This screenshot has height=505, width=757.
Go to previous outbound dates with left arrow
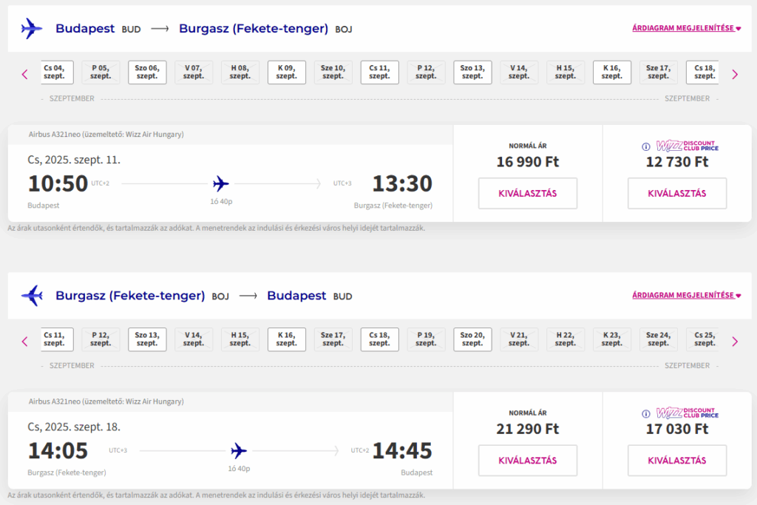click(25, 75)
